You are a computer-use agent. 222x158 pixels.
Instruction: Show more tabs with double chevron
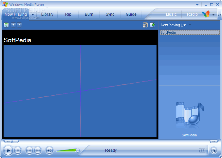(x=219, y=15)
